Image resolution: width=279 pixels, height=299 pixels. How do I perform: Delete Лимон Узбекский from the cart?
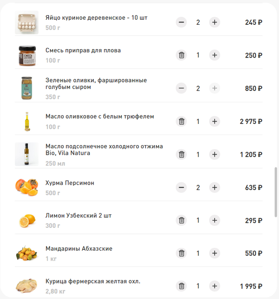coord(181,220)
